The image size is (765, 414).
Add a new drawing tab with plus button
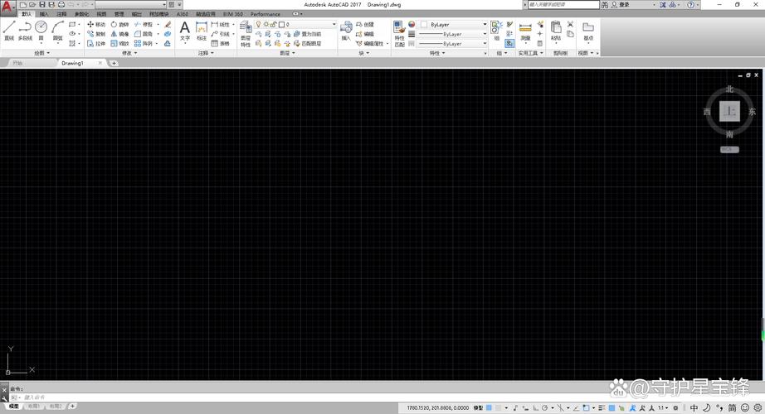pos(115,63)
